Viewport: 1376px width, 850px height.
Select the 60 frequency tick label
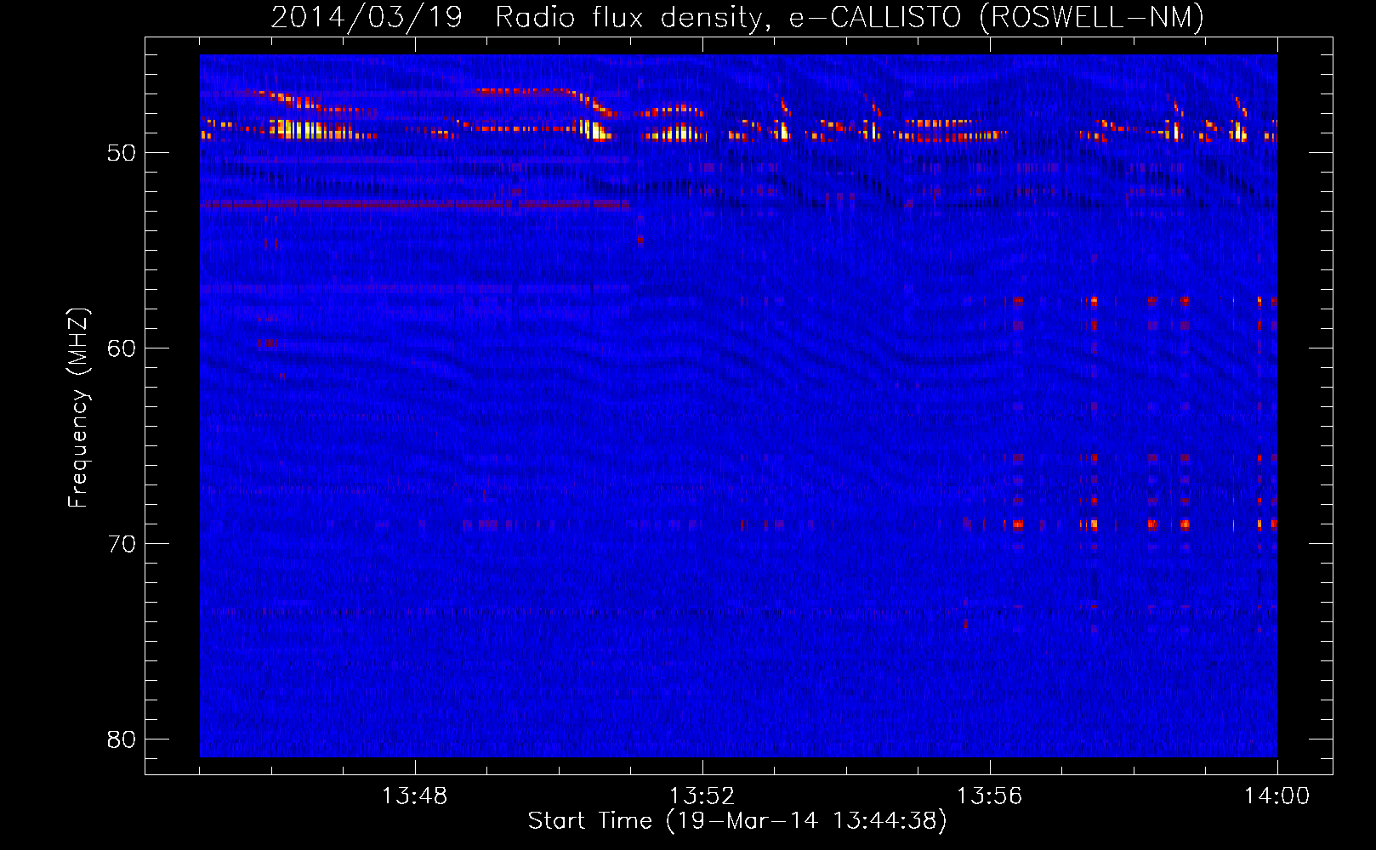click(x=122, y=348)
